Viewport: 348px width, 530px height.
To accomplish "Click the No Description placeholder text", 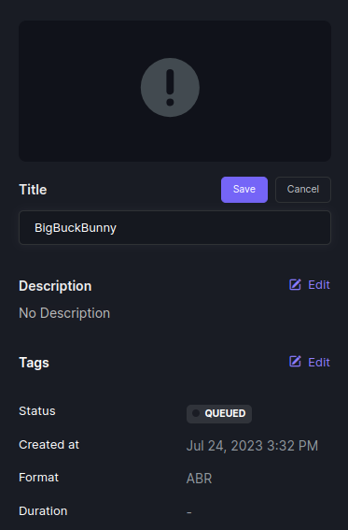I will pos(64,313).
